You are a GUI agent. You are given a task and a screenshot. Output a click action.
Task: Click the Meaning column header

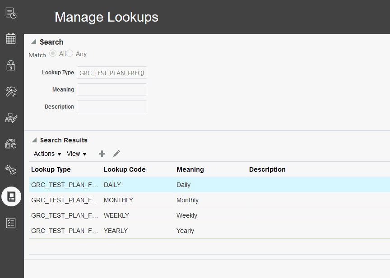click(190, 169)
